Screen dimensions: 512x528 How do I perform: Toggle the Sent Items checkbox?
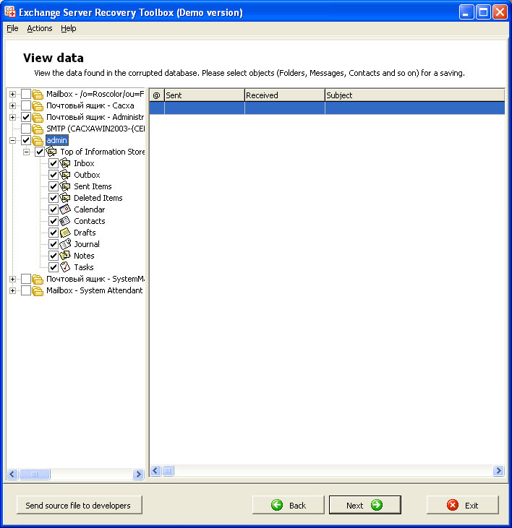click(54, 186)
